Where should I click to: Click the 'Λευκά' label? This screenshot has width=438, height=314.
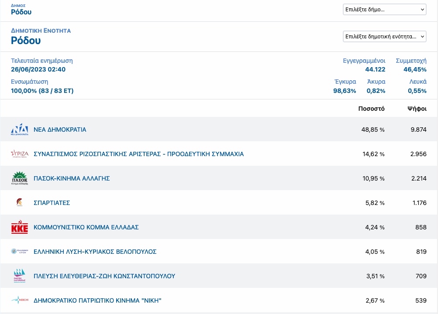[418, 82]
